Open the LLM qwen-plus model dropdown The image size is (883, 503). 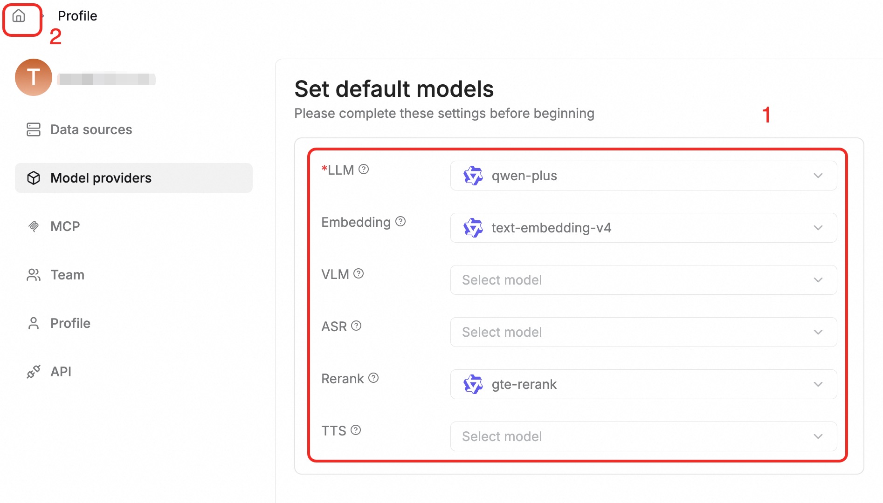[x=643, y=176]
